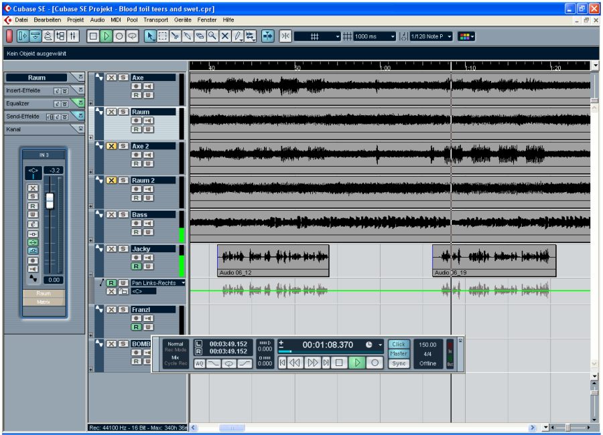Viewport: 603px width, 435px height.
Task: Toggle the Inspector display toolbar icon
Action: point(23,36)
